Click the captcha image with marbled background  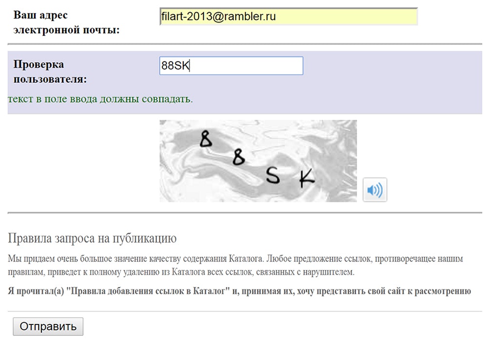pyautogui.click(x=258, y=161)
